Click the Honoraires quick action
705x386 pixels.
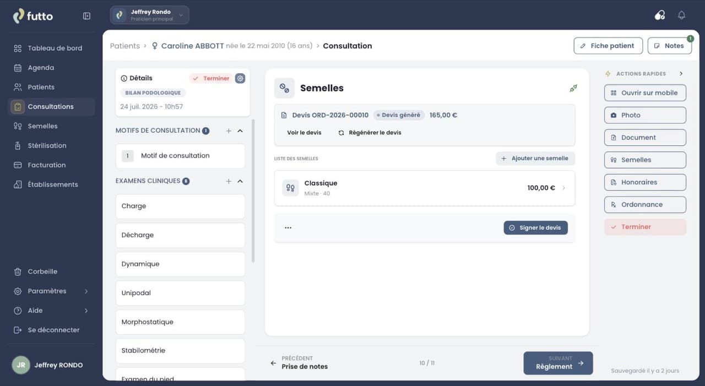[x=645, y=182]
